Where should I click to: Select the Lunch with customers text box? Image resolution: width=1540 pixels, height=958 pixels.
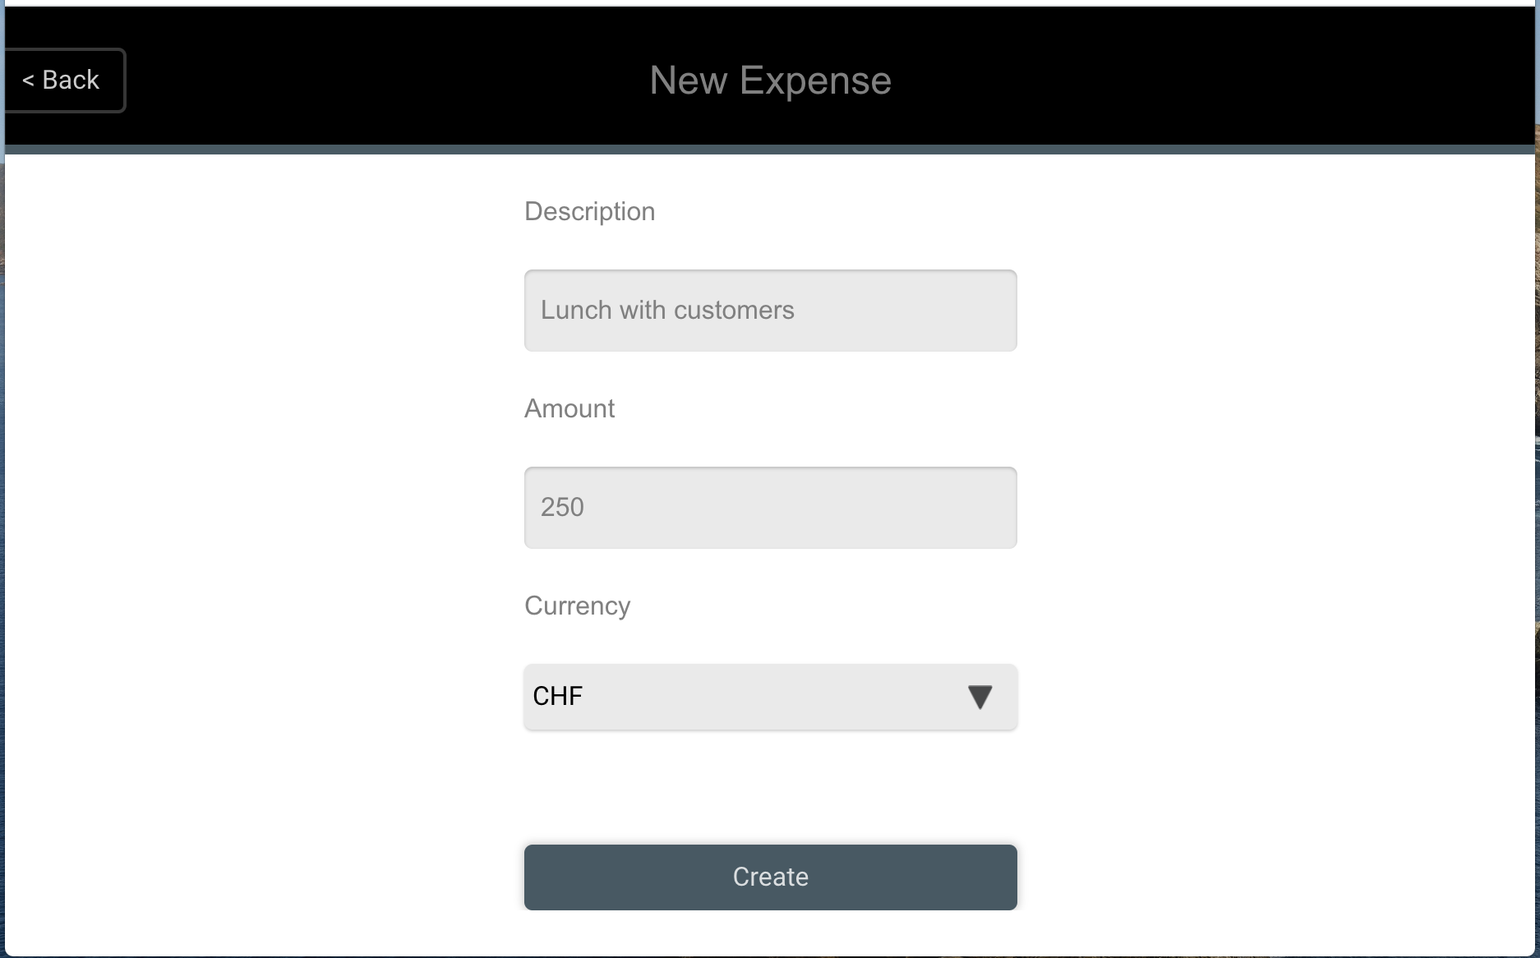[x=769, y=310]
